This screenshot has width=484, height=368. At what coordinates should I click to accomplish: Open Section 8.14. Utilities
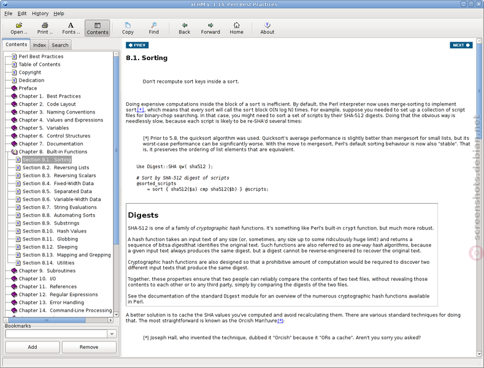point(48,263)
